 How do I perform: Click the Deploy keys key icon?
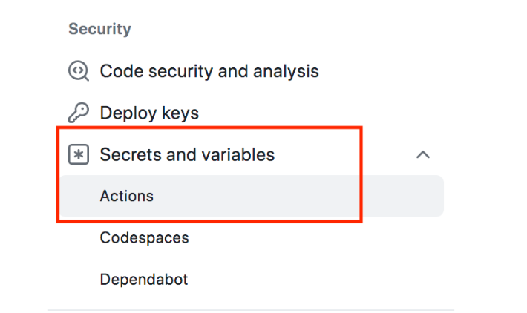coord(78,113)
